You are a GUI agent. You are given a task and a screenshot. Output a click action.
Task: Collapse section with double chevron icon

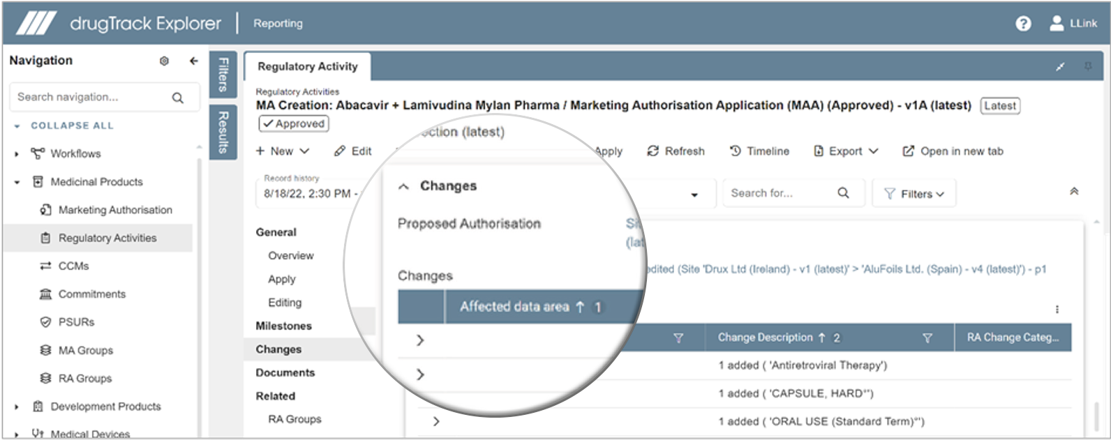1074,191
